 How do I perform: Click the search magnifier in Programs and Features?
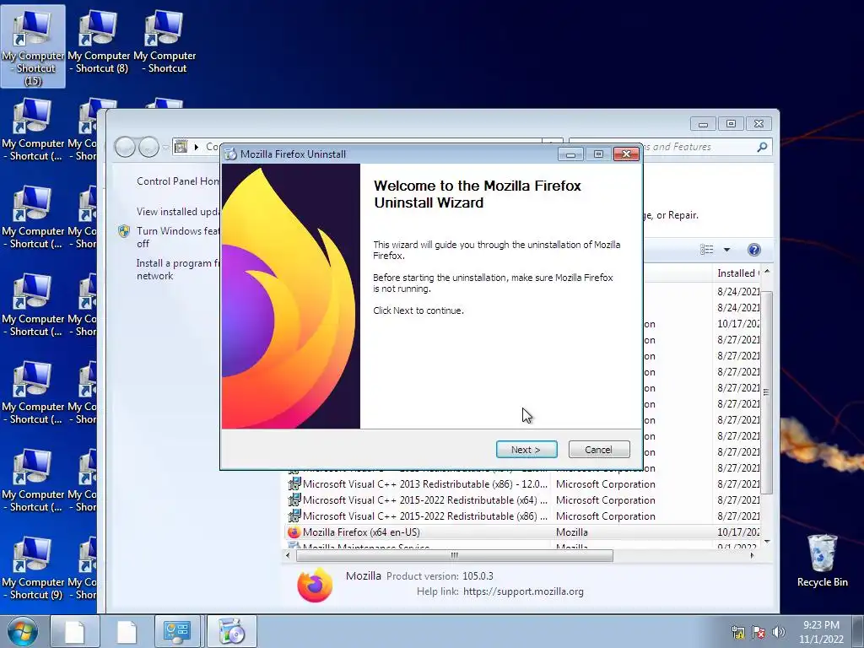[x=762, y=147]
